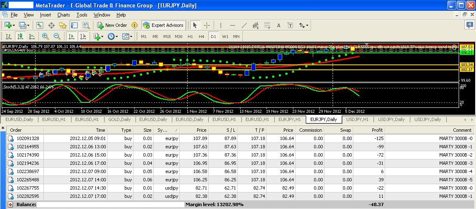Expand the templates dropdown arrow
This screenshot has width=476, height=209.
coord(131,37)
